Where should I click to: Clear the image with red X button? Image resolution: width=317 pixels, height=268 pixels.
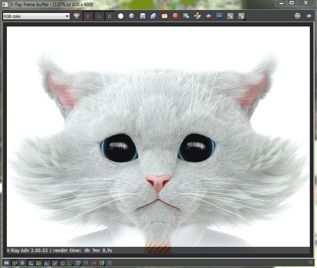tap(175, 16)
